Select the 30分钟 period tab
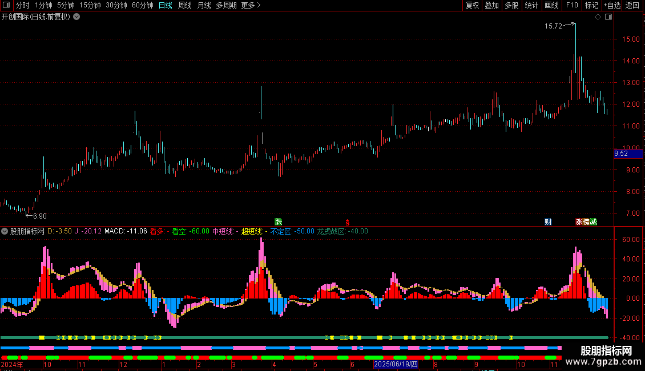The height and width of the screenshot is (371, 645). [116, 5]
